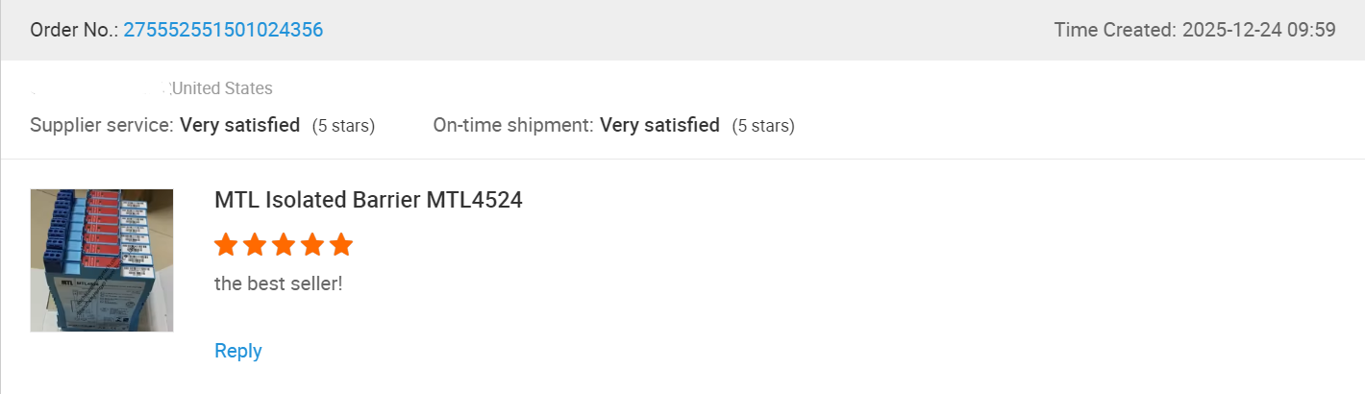
Task: Click "(5 stars)" beside Supplier service
Action: pyautogui.click(x=343, y=126)
